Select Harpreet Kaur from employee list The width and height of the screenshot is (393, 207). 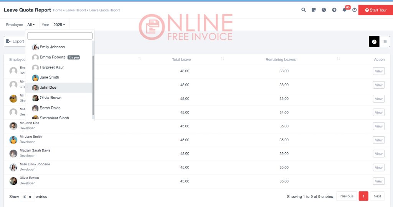coord(59,67)
